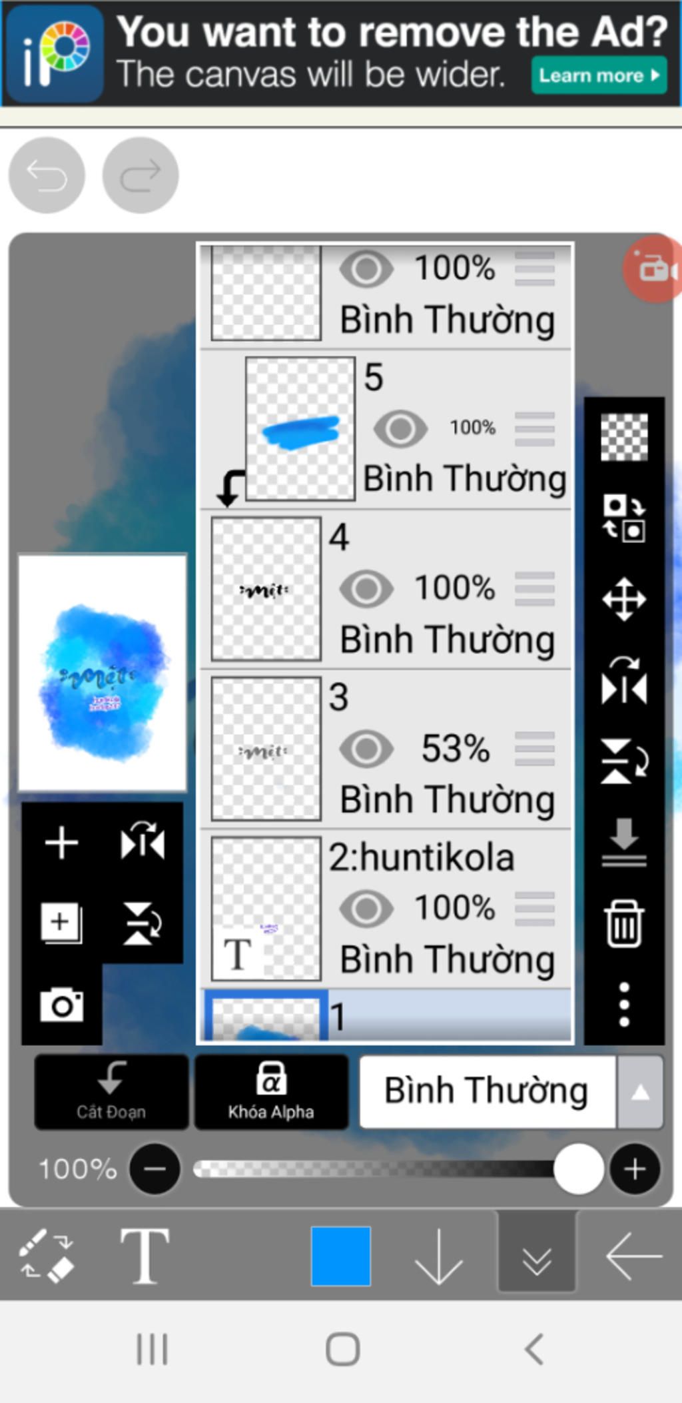
Task: Hide the 2:huntikola text layer
Action: [366, 909]
